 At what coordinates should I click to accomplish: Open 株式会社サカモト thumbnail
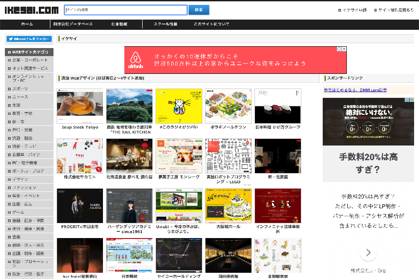(x=80, y=156)
